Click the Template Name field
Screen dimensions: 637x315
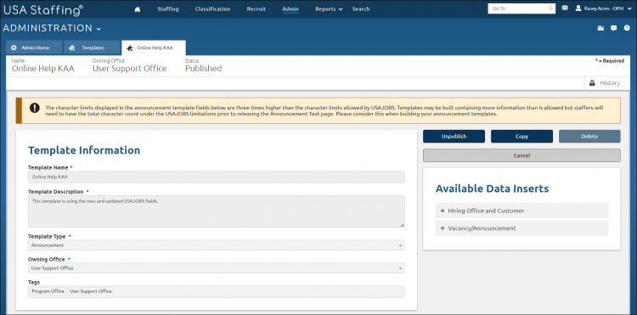216,177
